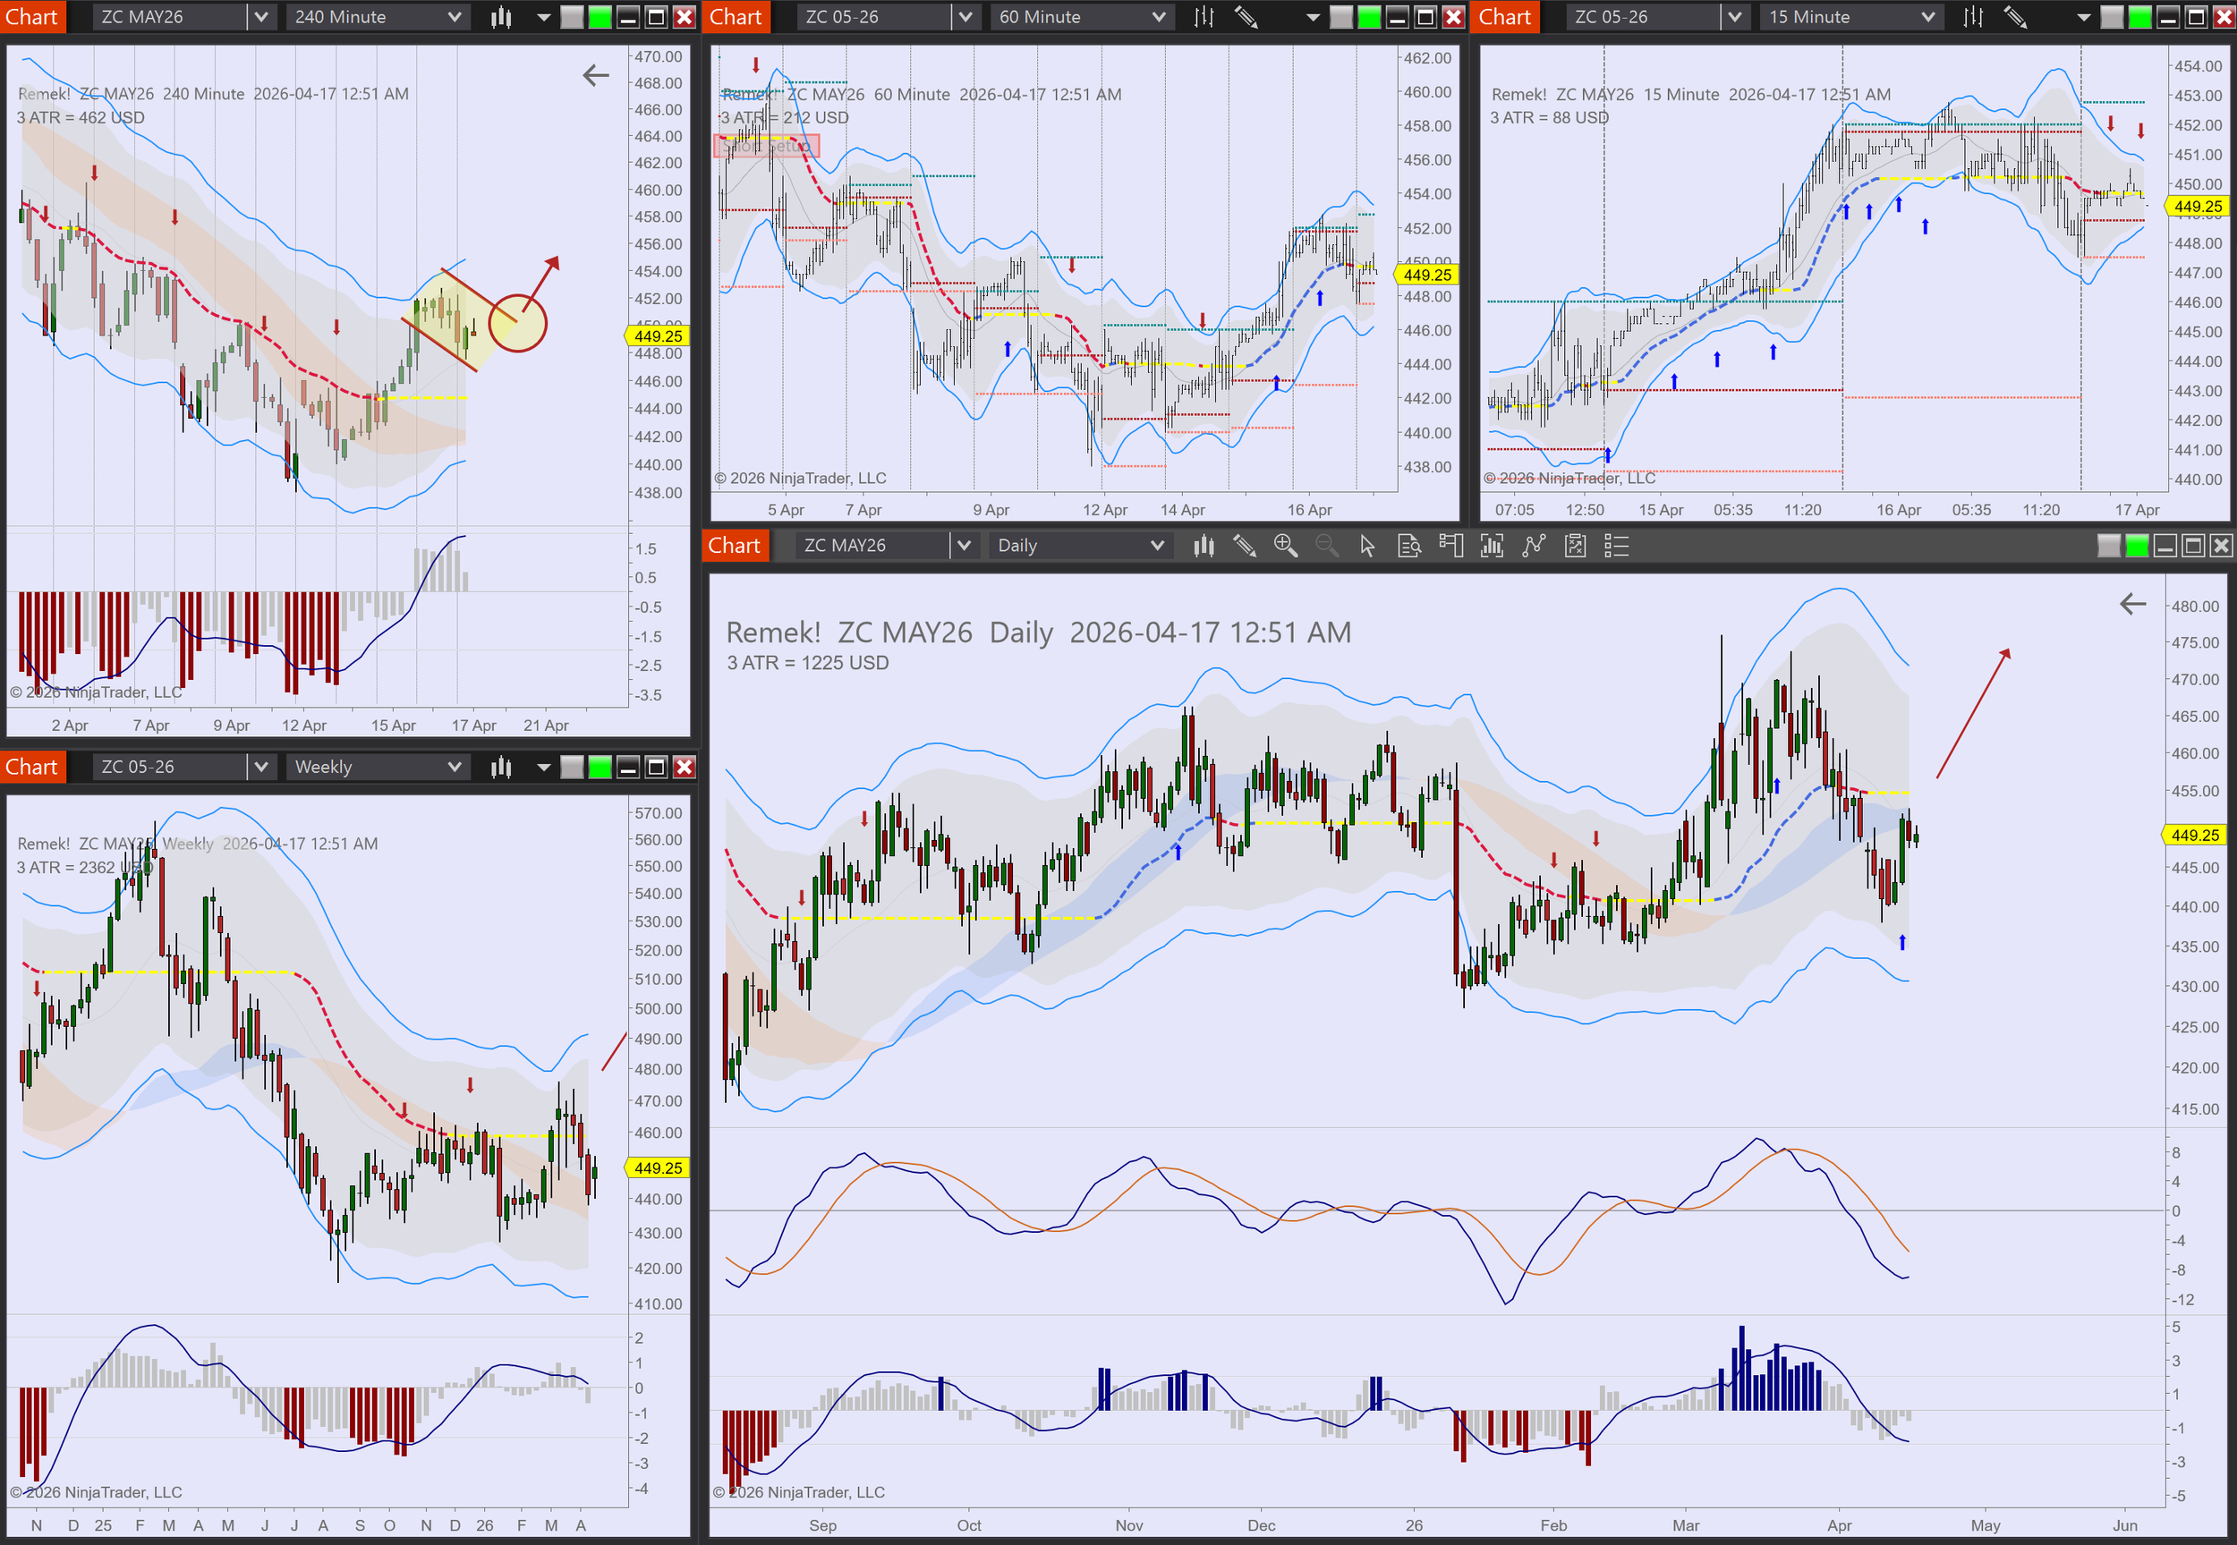Open the bar type icon on the Daily chart
Screen dimensions: 2237x1545
(x=1204, y=546)
